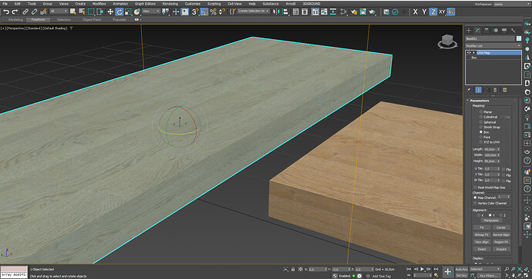Toggle the 3D Snaps button
Screen dimensions: 532x279
point(195,12)
